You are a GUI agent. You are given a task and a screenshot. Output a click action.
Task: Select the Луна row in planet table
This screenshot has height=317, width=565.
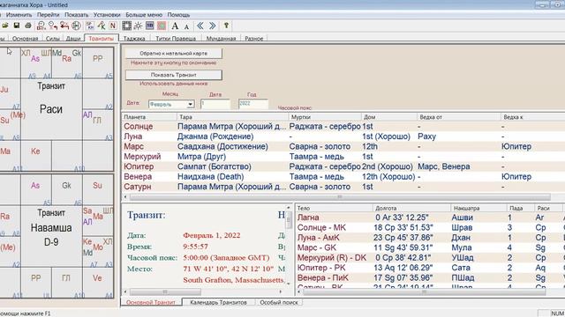tap(343, 136)
